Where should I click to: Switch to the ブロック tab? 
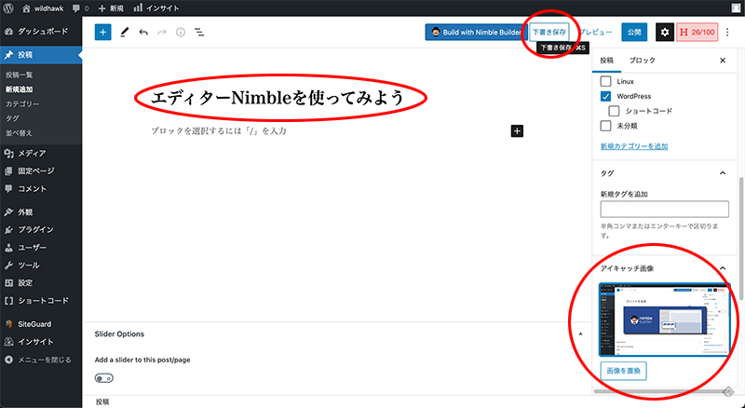click(642, 60)
